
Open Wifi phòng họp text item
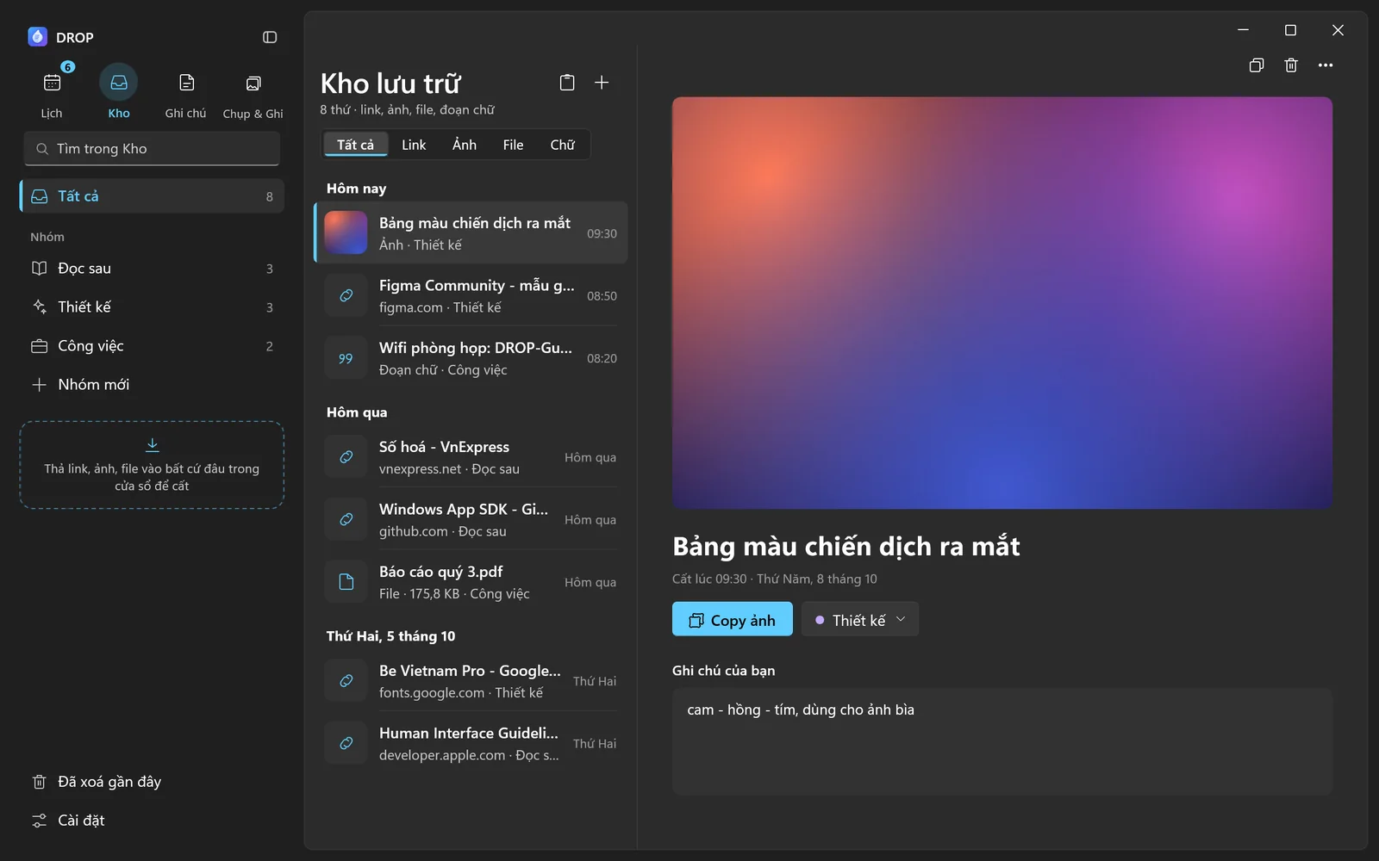[471, 358]
